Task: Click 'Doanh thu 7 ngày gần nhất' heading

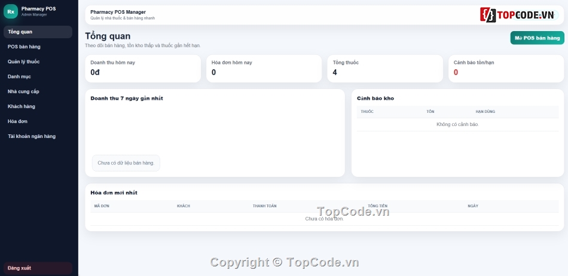Action: coord(127,99)
